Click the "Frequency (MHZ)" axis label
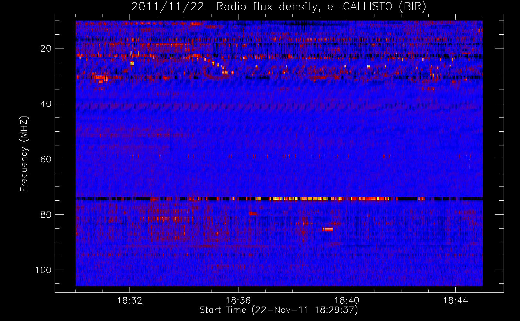The image size is (520, 321). [24, 154]
